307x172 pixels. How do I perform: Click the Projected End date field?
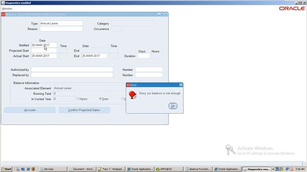(94, 51)
